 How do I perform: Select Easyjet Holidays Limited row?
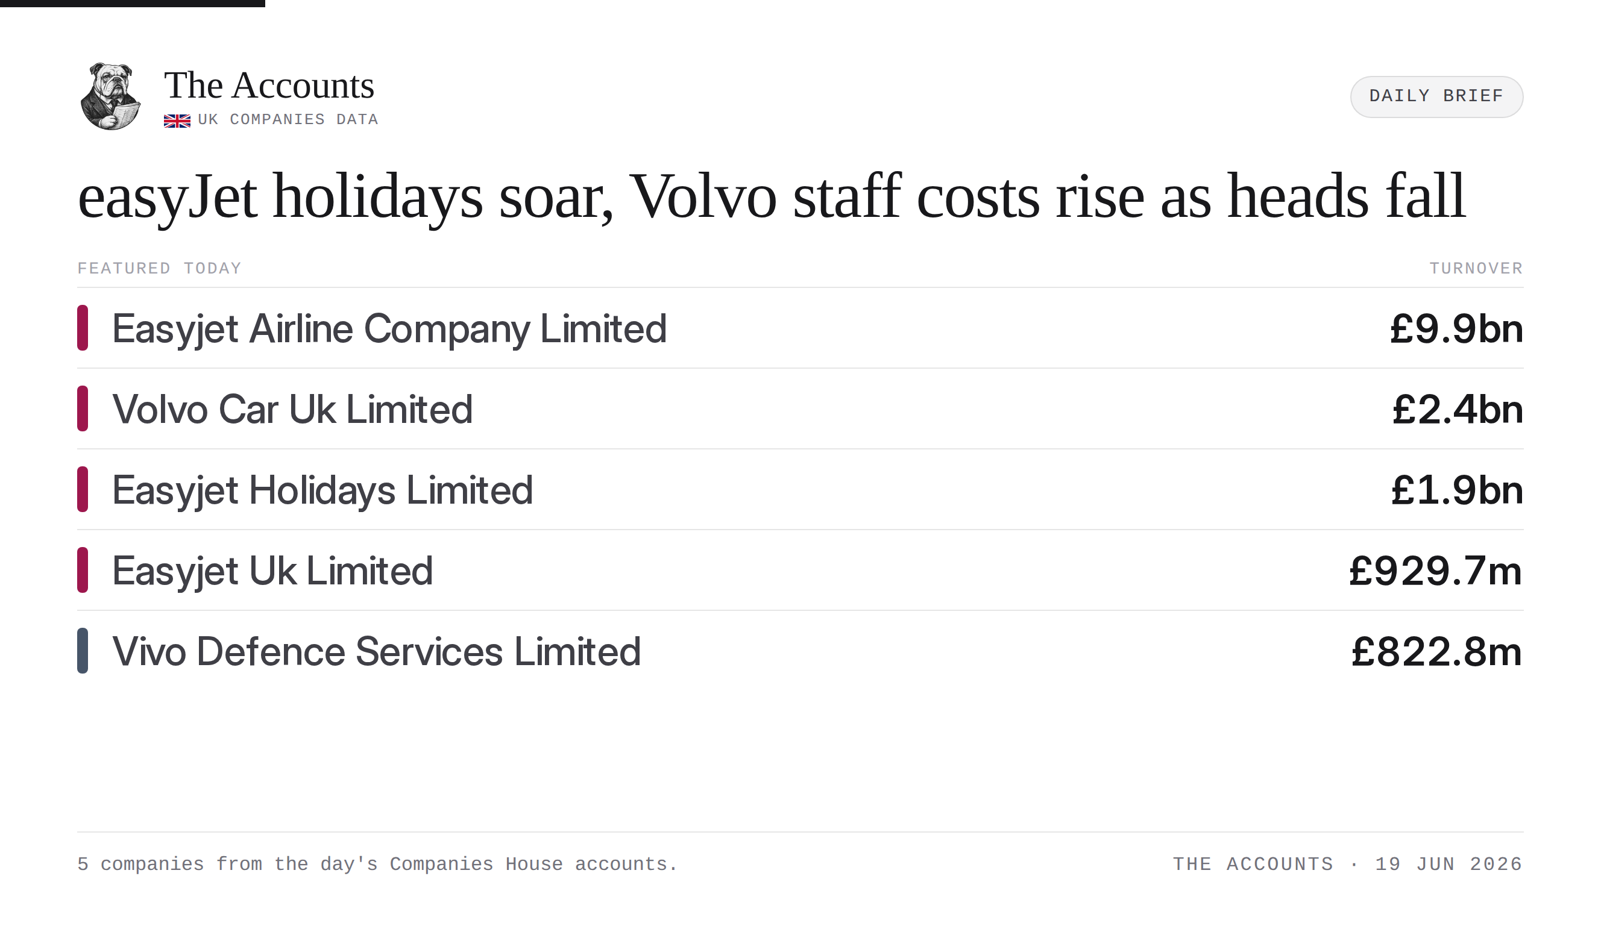pyautogui.click(x=800, y=489)
